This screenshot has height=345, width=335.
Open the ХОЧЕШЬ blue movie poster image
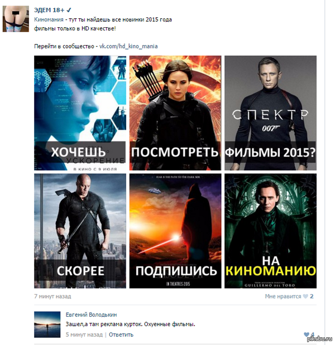[x=80, y=113]
